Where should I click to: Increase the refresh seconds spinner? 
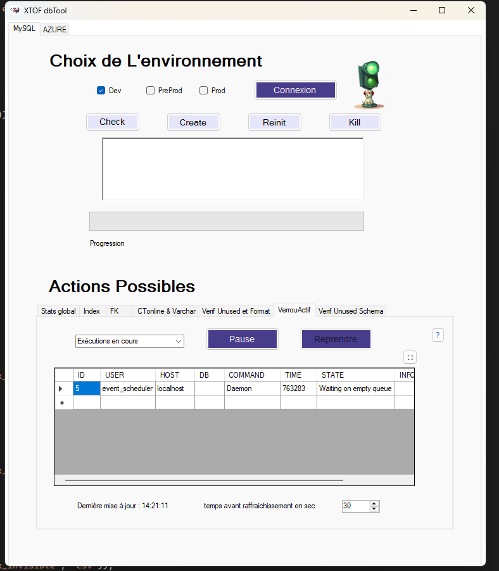(x=374, y=503)
